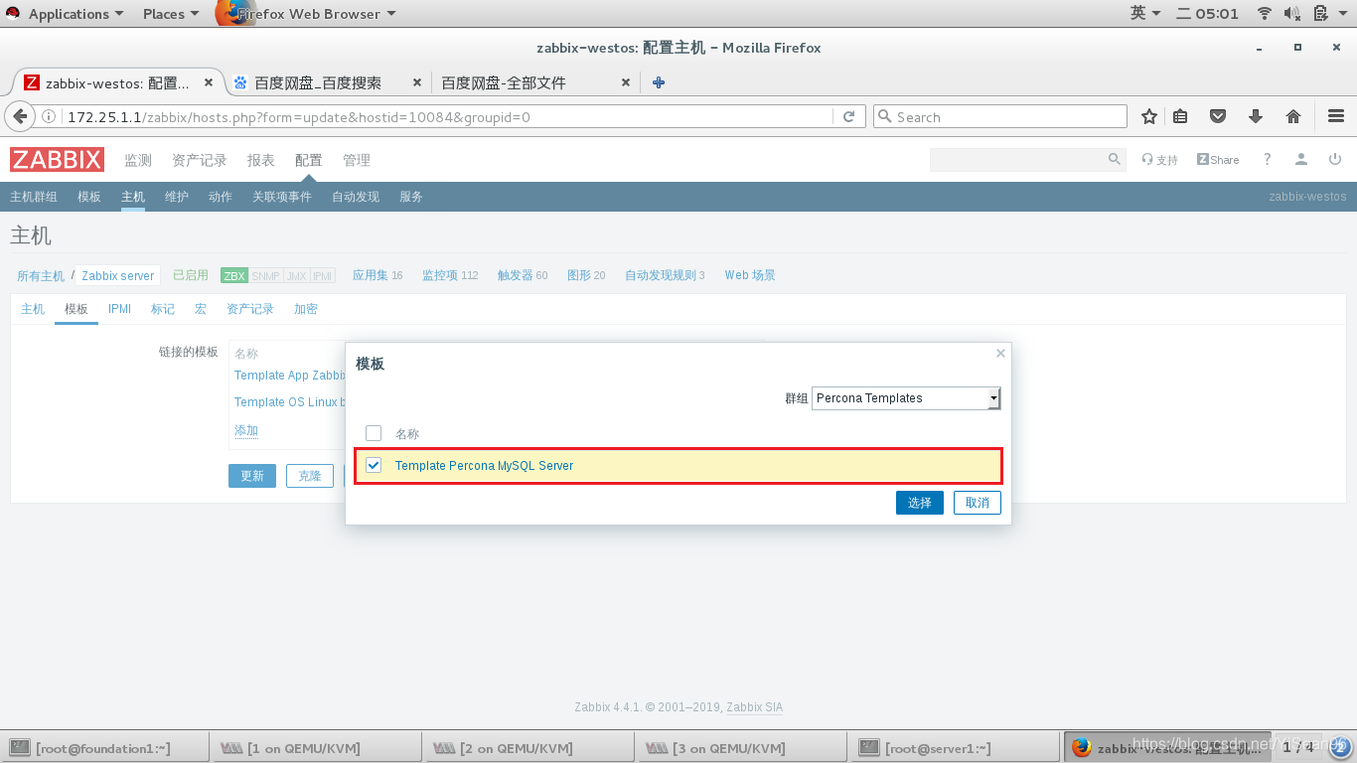The height and width of the screenshot is (763, 1357).
Task: Open the 所有主机 breadcrumb link
Action: tap(41, 275)
